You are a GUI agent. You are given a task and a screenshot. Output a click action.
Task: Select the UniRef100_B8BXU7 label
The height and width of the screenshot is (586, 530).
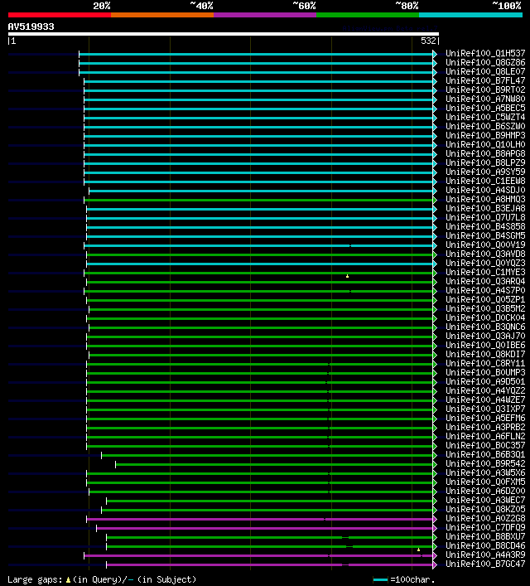coord(485,536)
